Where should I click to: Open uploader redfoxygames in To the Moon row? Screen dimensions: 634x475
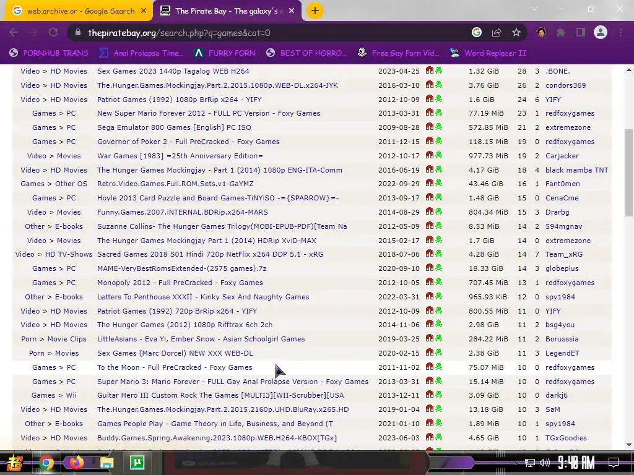570,367
